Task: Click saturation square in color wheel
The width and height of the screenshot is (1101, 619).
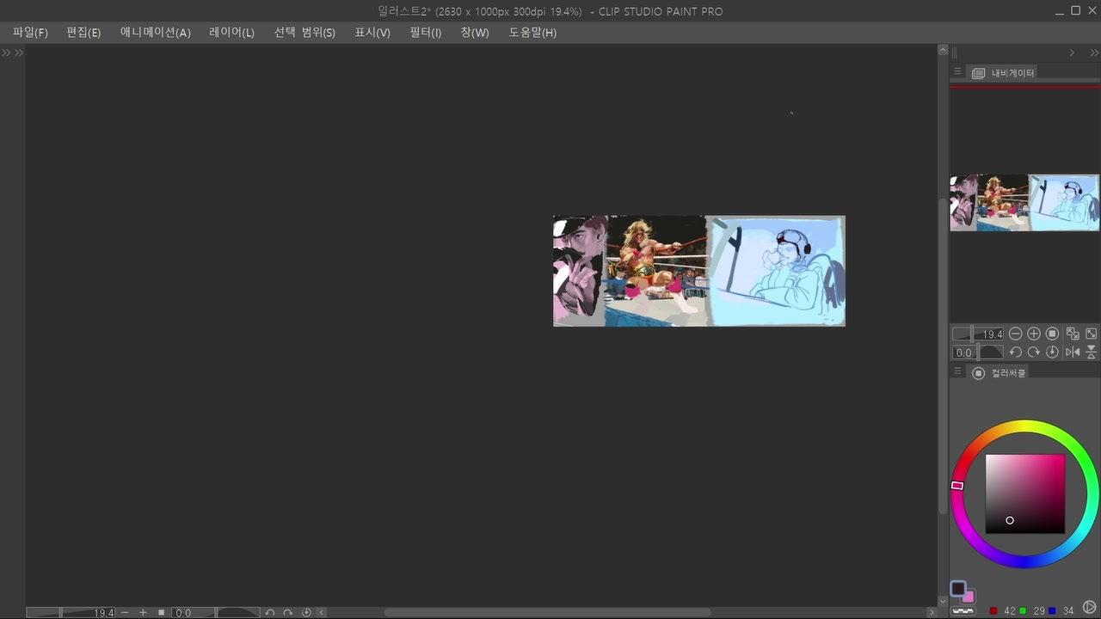Action: pos(1024,493)
